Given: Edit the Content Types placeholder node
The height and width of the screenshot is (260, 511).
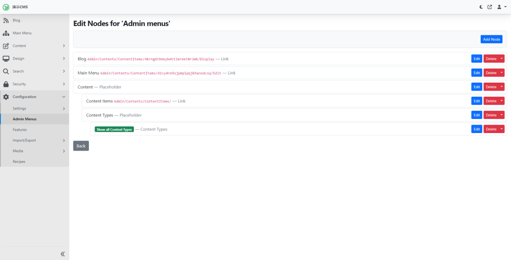Looking at the screenshot, I should point(477,115).
